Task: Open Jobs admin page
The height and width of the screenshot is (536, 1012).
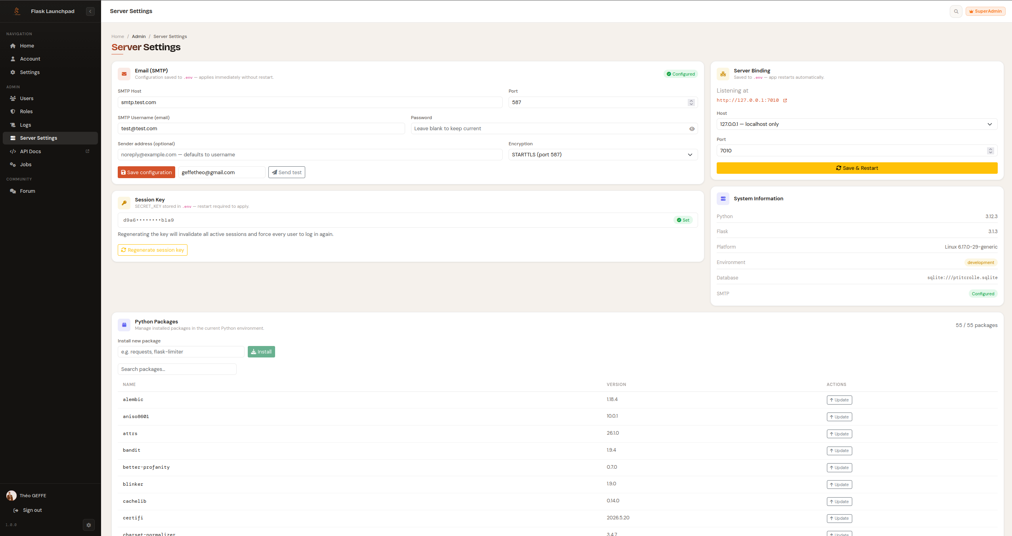Action: [x=50, y=165]
